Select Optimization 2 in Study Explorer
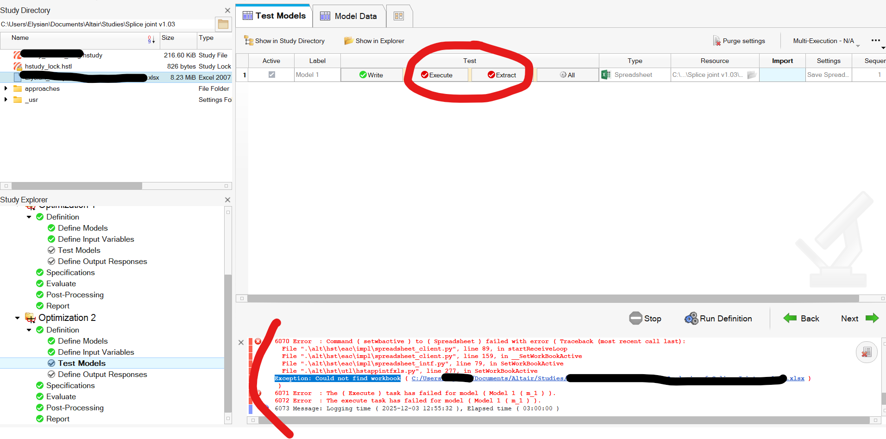 (67, 318)
